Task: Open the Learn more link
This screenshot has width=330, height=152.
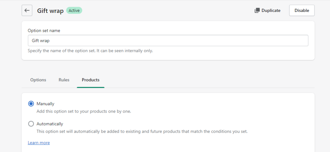Action: tap(39, 143)
